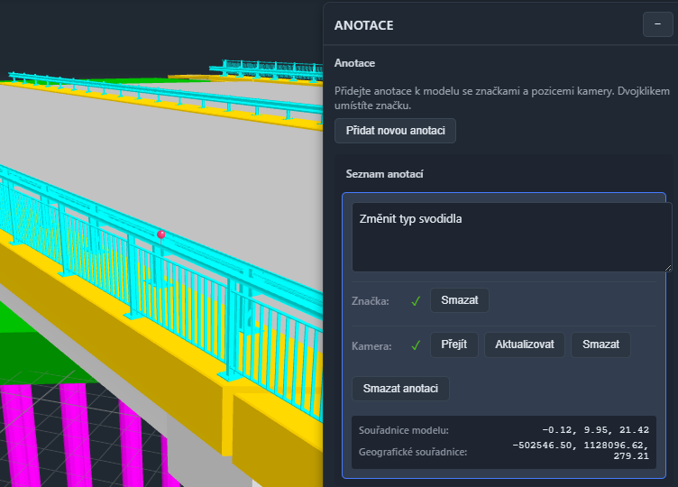
Task: Click the ANOTACE panel title
Action: tap(363, 26)
